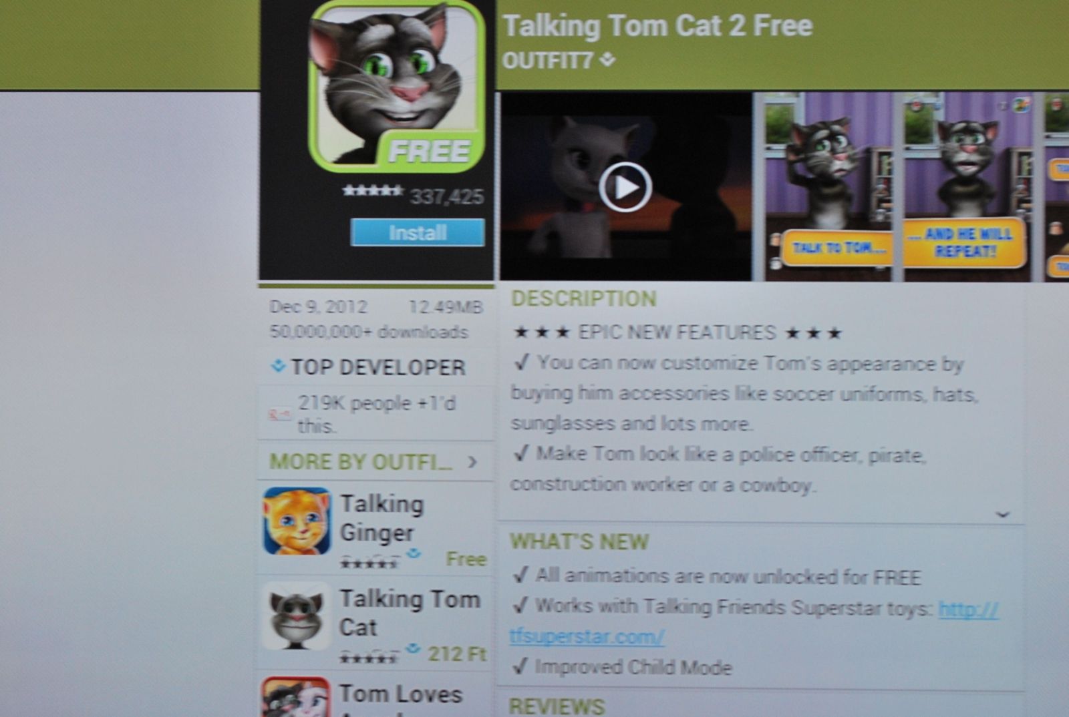View the 'Talk to Tom' screenshot thumbnail

(828, 186)
